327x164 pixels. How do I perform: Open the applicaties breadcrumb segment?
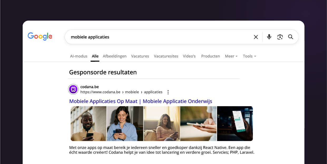click(x=153, y=92)
